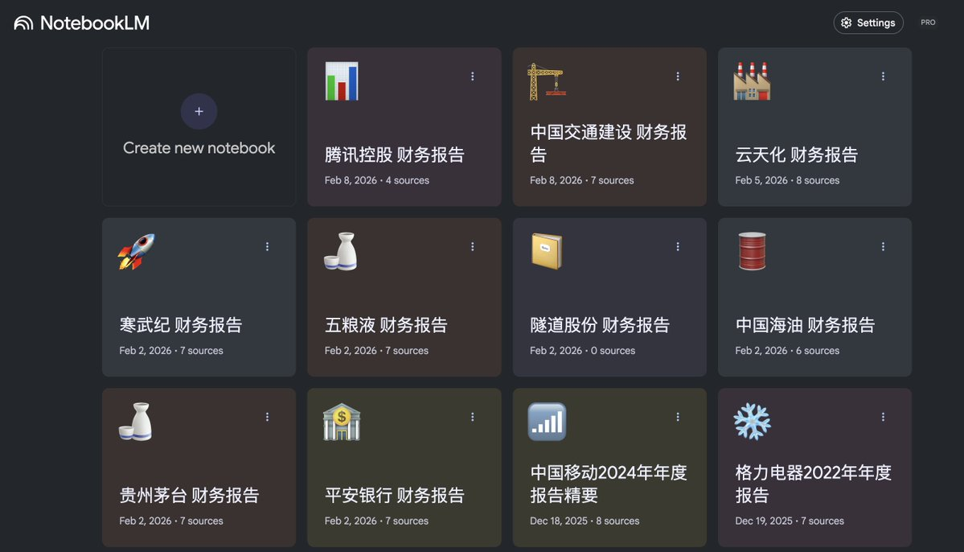The width and height of the screenshot is (964, 552).
Task: Click 'Feb 8, 2026 · 4 sources' text
Action: coord(377,180)
